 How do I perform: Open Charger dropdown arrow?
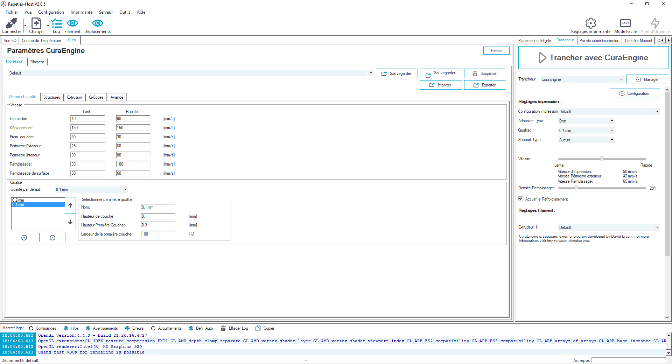(48, 25)
